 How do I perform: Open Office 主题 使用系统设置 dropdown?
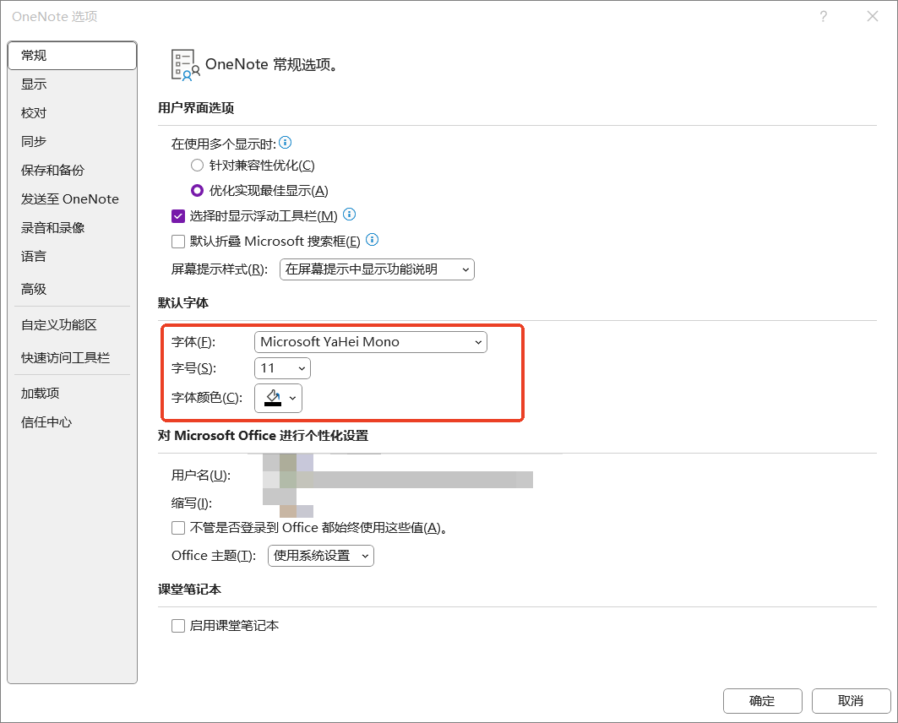321,556
